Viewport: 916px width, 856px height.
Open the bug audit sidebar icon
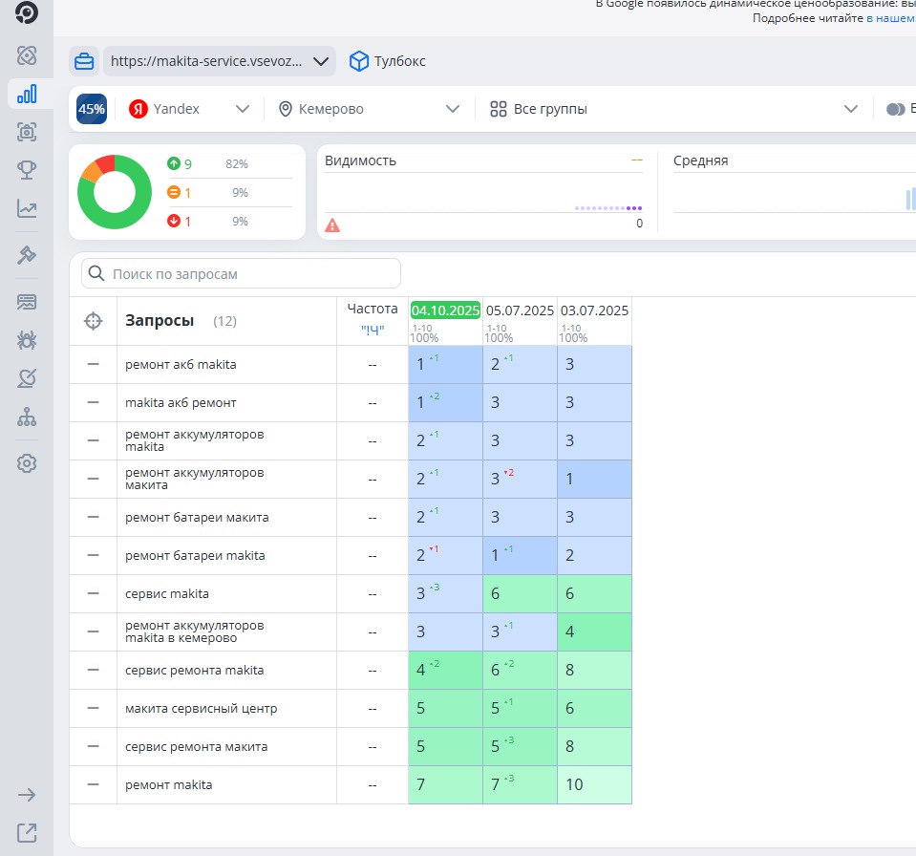[27, 339]
